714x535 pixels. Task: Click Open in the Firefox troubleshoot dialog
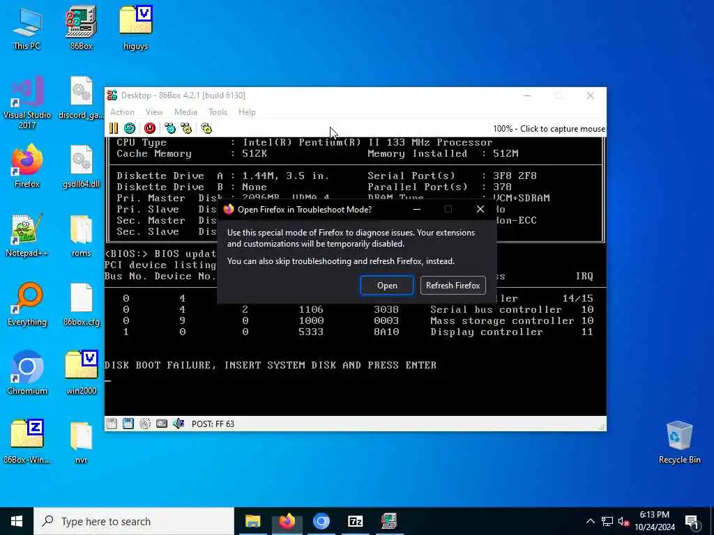coord(387,285)
